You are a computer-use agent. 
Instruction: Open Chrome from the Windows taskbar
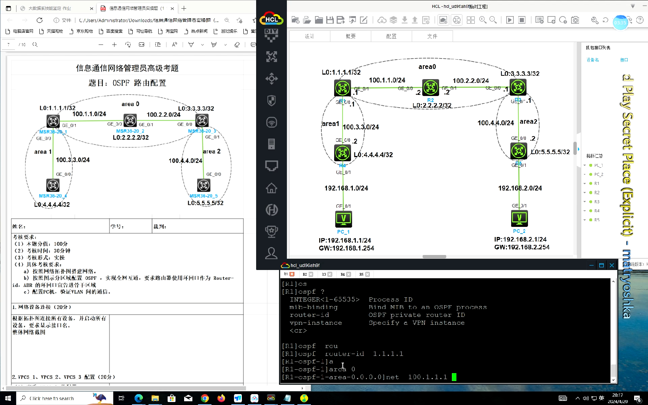click(205, 398)
